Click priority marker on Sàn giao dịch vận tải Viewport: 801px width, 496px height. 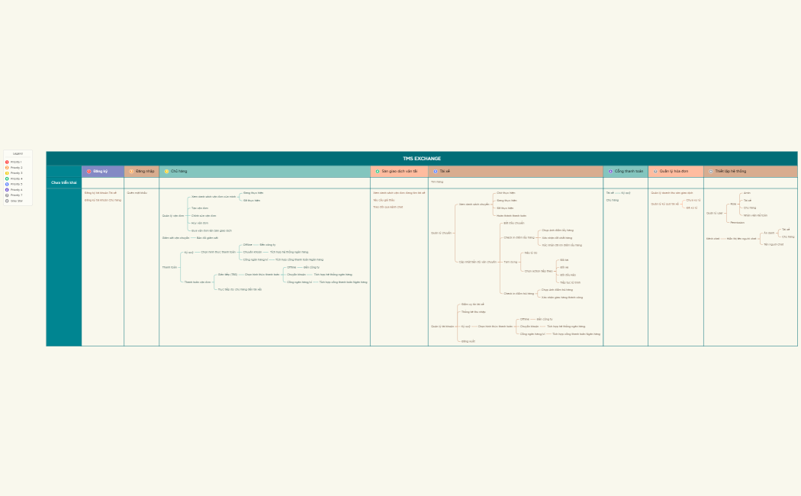point(377,172)
